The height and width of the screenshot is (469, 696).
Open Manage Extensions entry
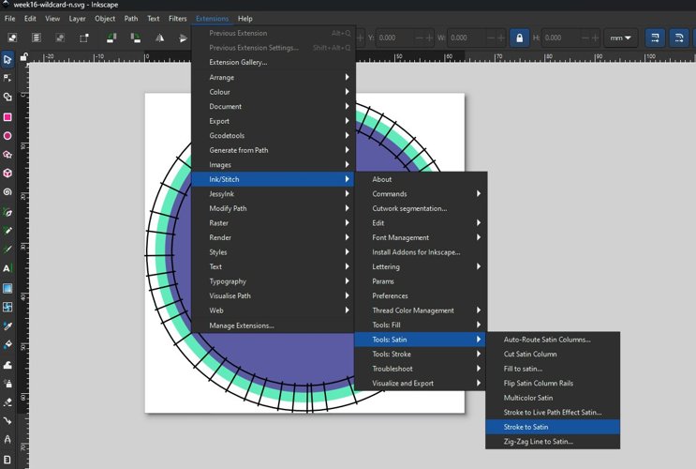coord(273,325)
